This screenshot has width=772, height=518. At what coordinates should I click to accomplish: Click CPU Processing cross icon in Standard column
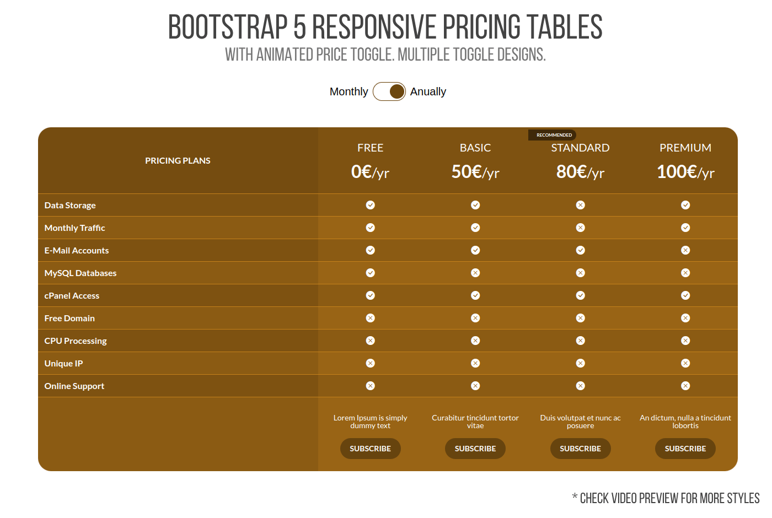pyautogui.click(x=581, y=341)
